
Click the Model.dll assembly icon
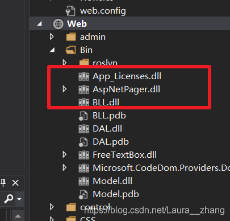pos(83,181)
